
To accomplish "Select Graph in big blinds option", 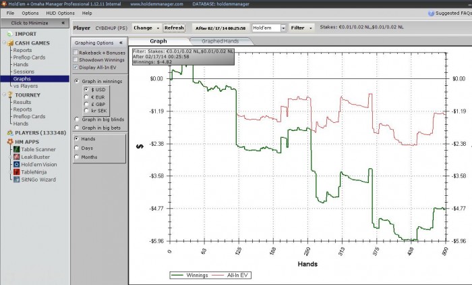I will pyautogui.click(x=76, y=119).
